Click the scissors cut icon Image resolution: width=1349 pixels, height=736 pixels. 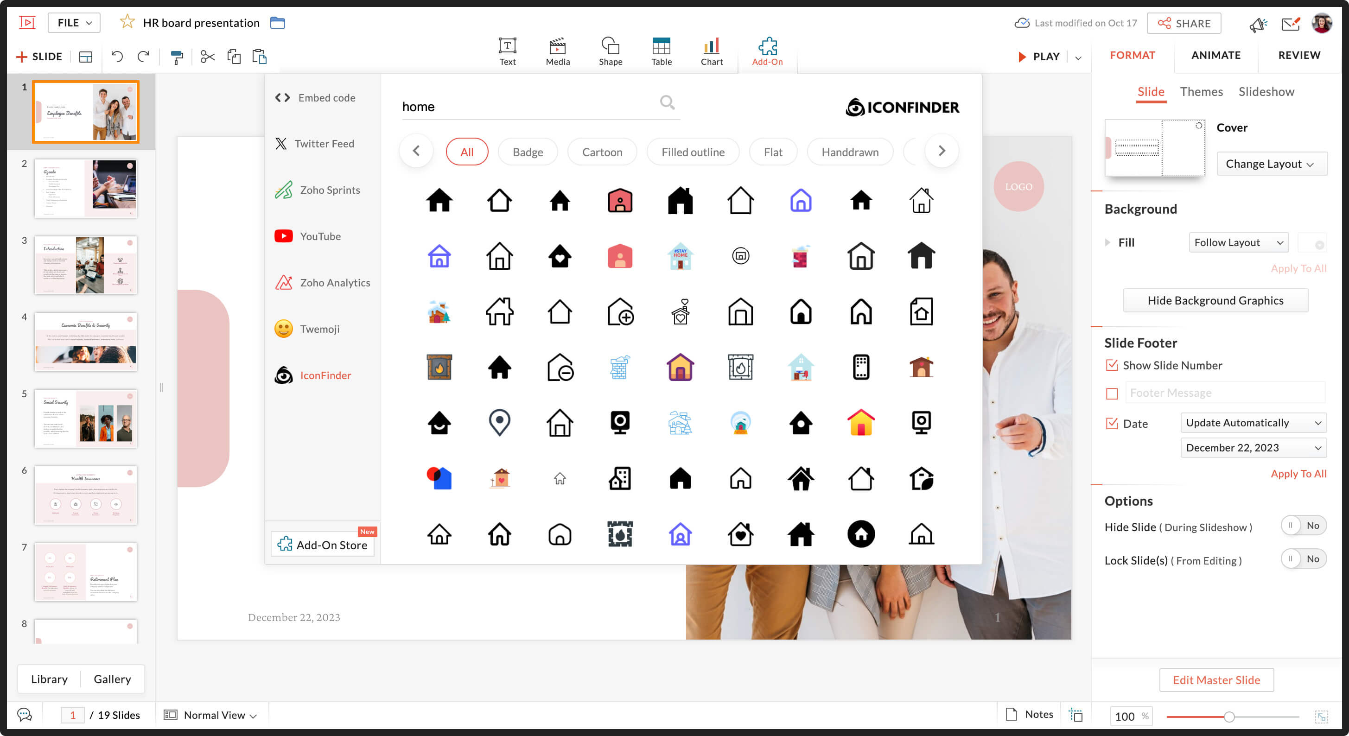pos(207,57)
